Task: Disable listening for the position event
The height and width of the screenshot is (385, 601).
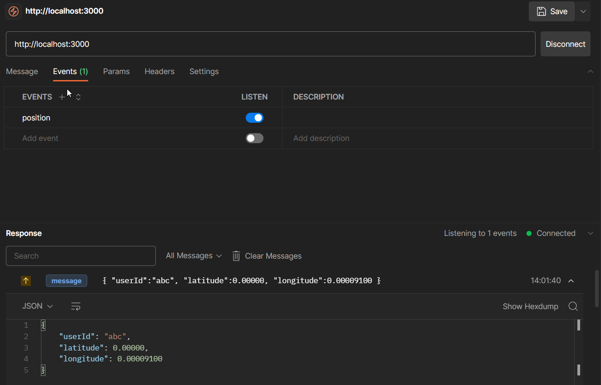Action: [254, 118]
